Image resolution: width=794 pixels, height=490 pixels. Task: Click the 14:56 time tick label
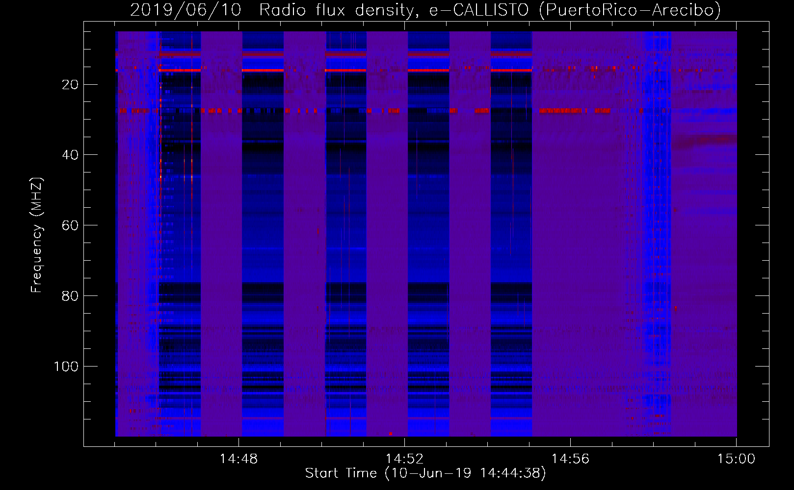pyautogui.click(x=570, y=459)
